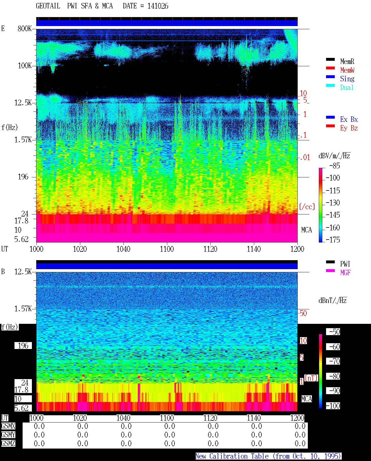Select the 'dBV/m/√Hz' unit label
Viewport: 371px width, 461px height.
coord(334,156)
